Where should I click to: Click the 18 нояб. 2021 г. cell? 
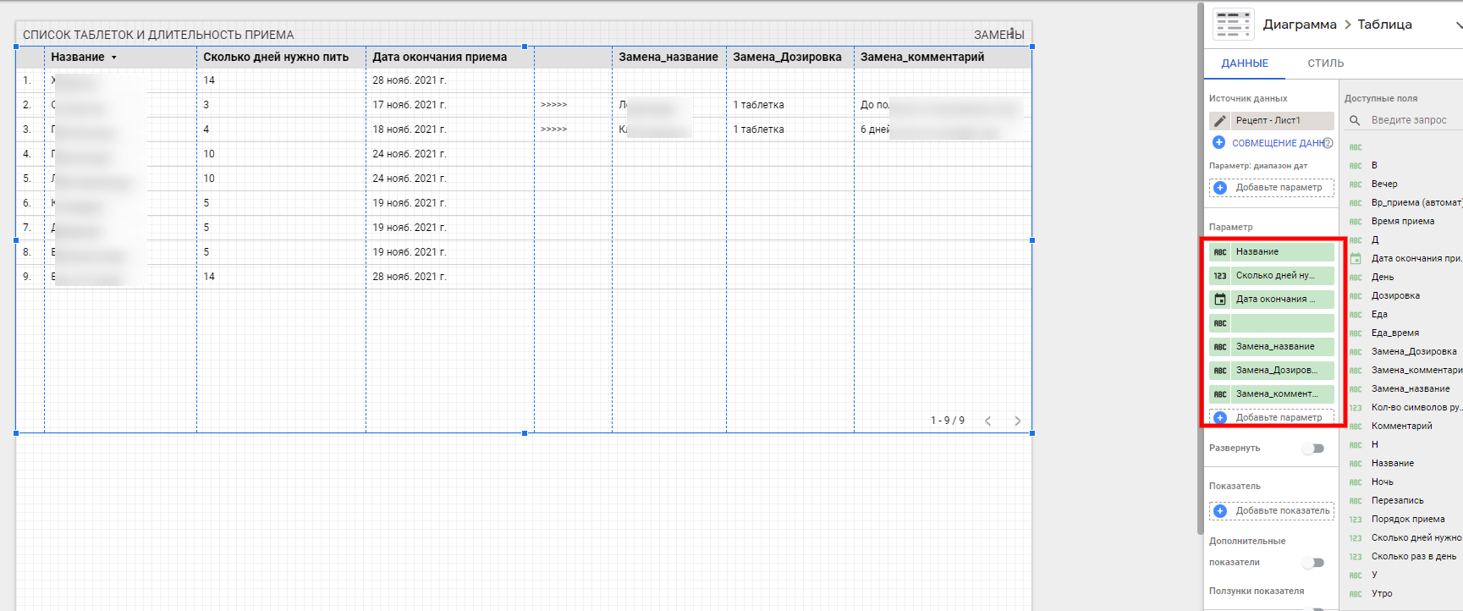[410, 129]
